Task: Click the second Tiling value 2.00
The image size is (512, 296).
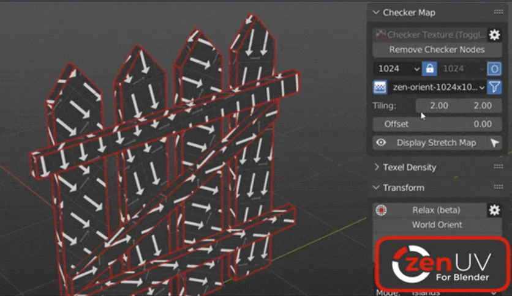Action: [x=481, y=106]
